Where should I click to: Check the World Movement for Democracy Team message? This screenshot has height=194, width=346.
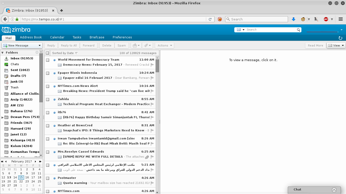(x=48, y=60)
